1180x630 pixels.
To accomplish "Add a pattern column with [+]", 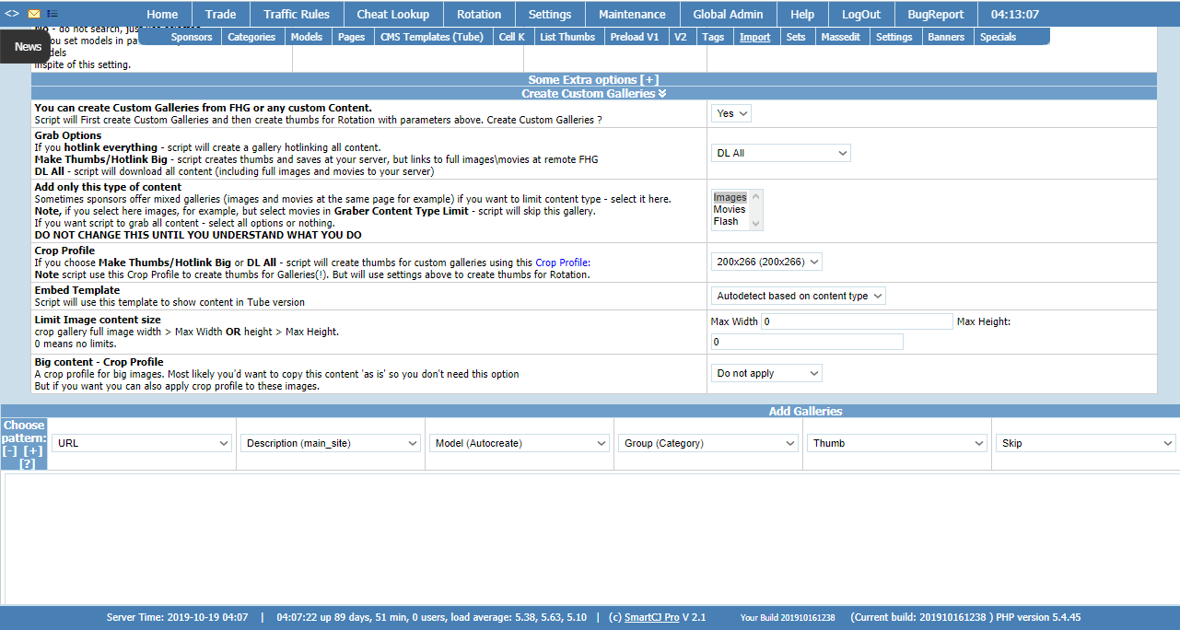I will (x=33, y=450).
